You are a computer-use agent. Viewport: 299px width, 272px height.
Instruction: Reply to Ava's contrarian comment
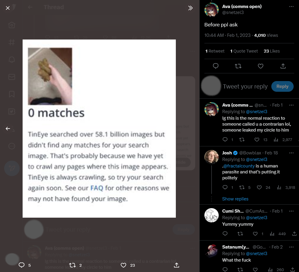pos(225,140)
